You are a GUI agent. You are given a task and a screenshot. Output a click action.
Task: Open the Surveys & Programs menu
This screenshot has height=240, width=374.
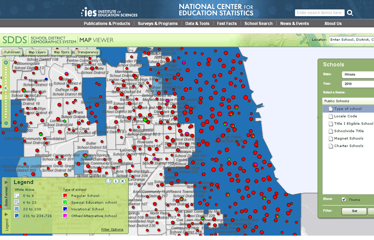click(158, 23)
